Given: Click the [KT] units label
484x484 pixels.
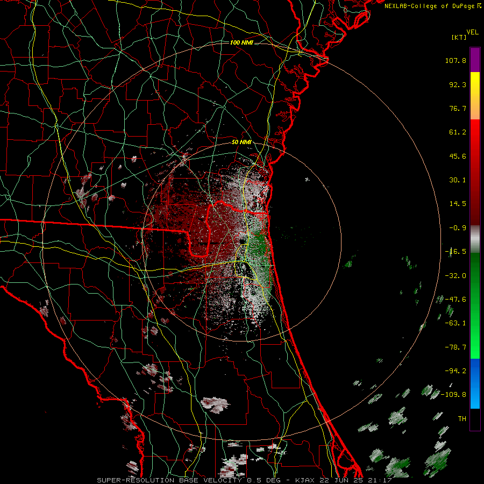Looking at the screenshot, I should point(459,37).
